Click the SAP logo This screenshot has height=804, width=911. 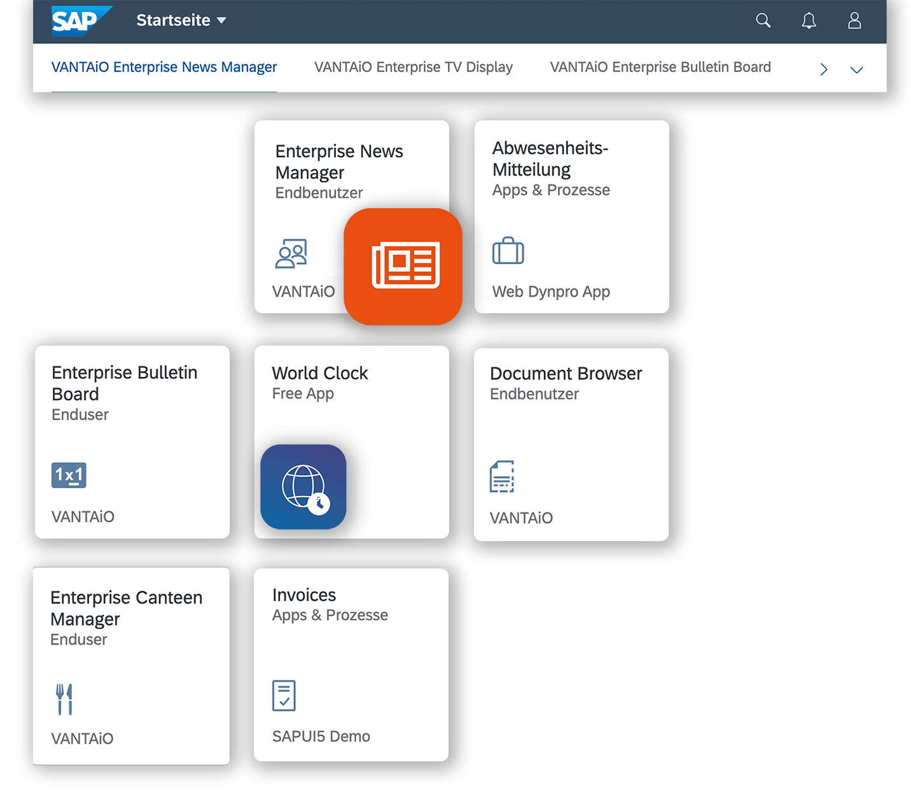click(x=81, y=20)
